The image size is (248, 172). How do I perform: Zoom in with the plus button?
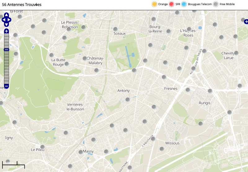7,31
